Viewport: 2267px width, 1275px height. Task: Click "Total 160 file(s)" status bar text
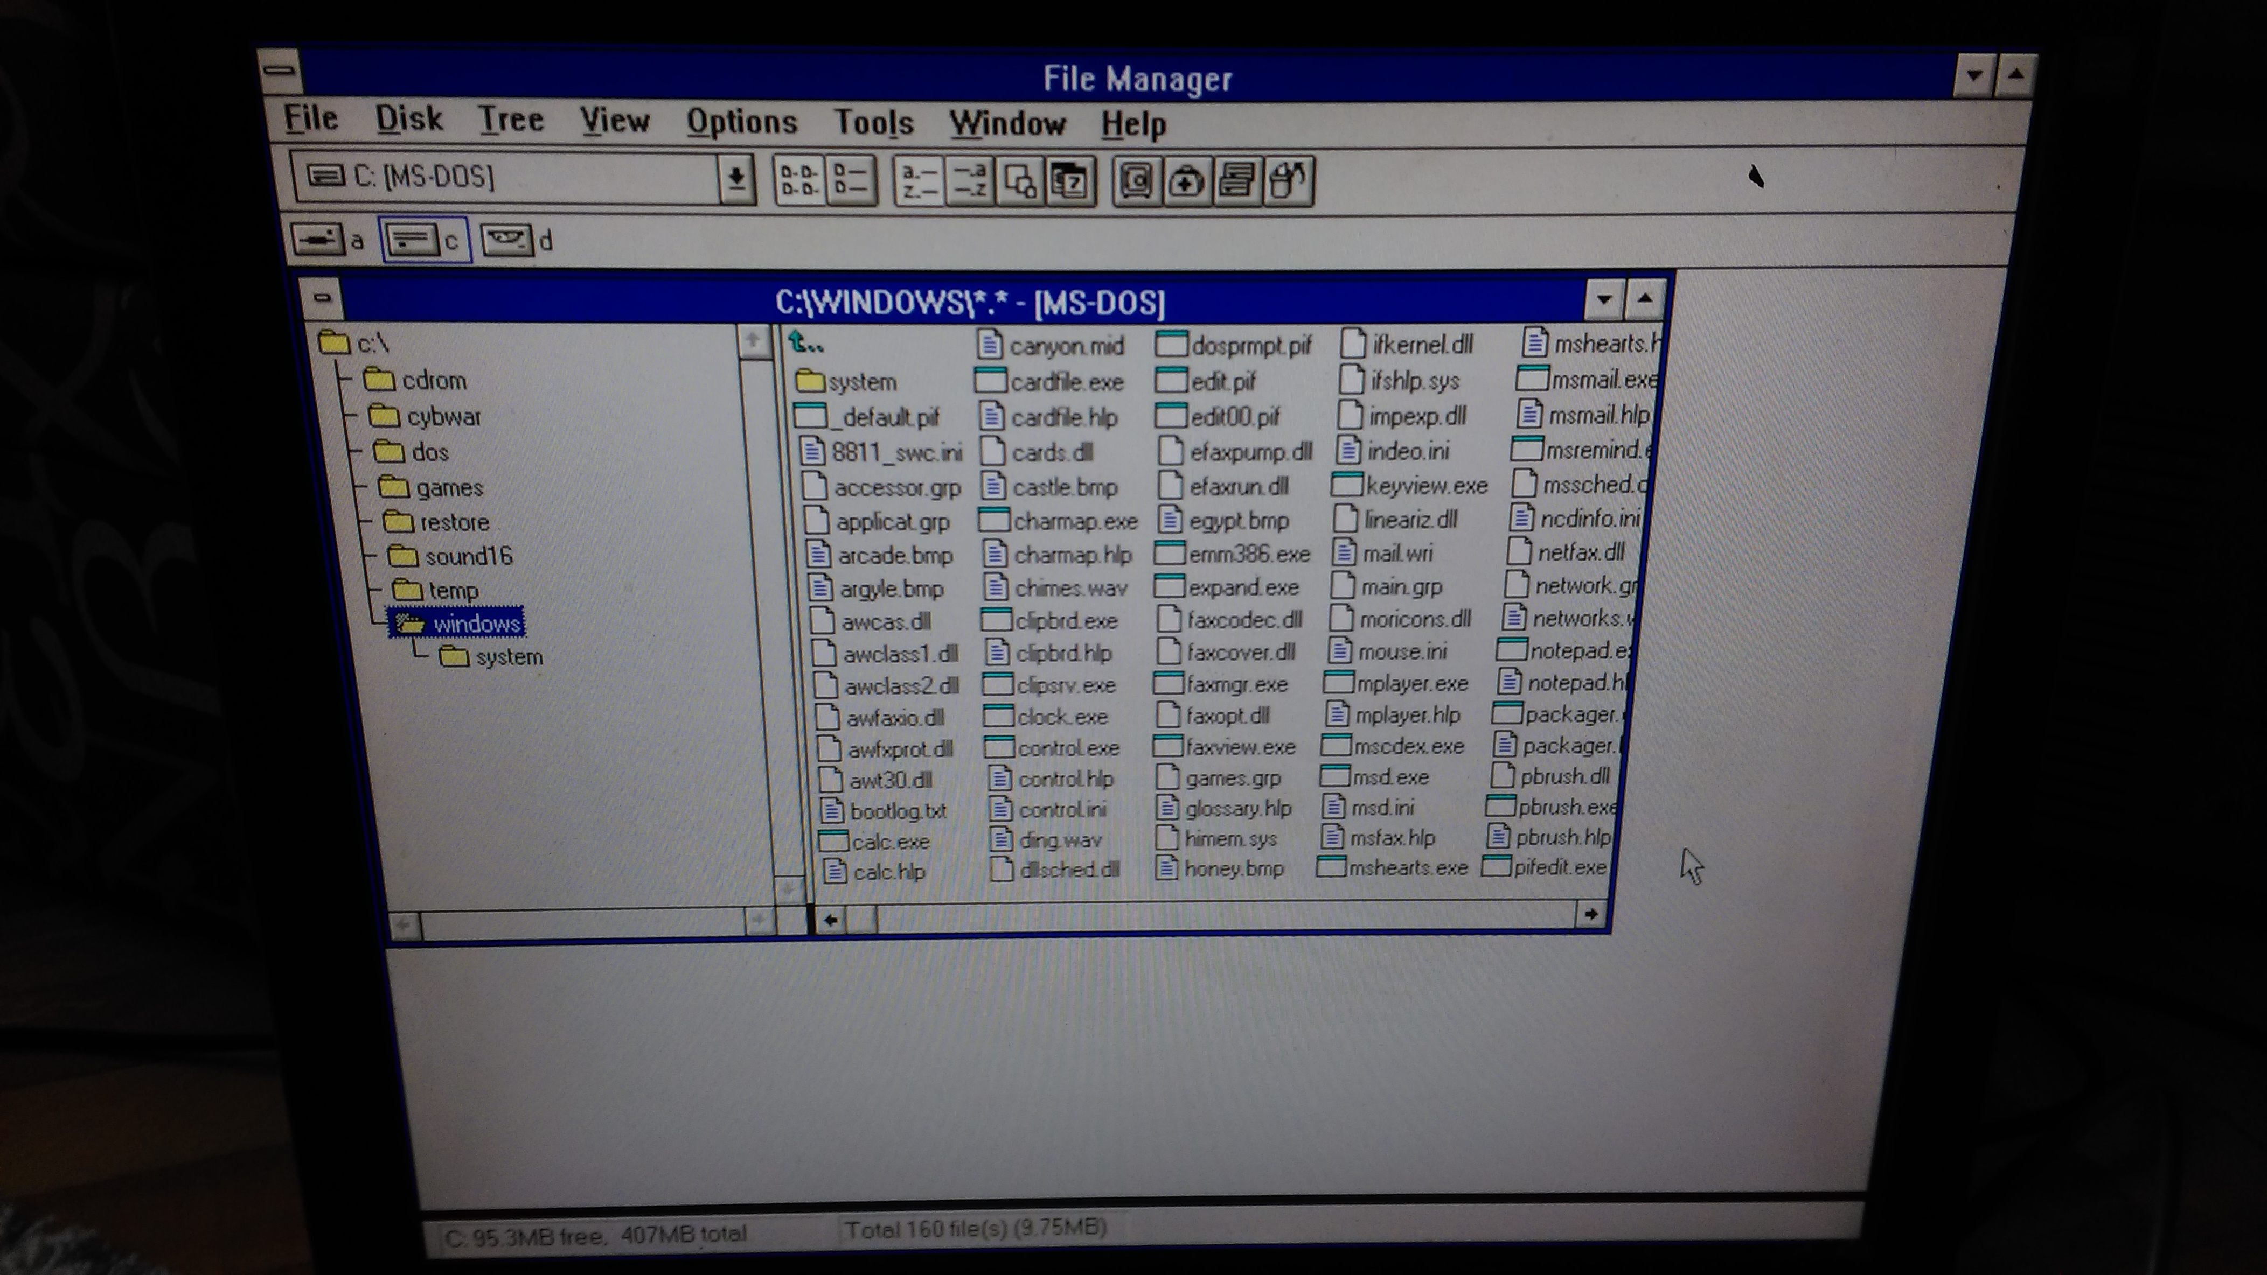925,1228
